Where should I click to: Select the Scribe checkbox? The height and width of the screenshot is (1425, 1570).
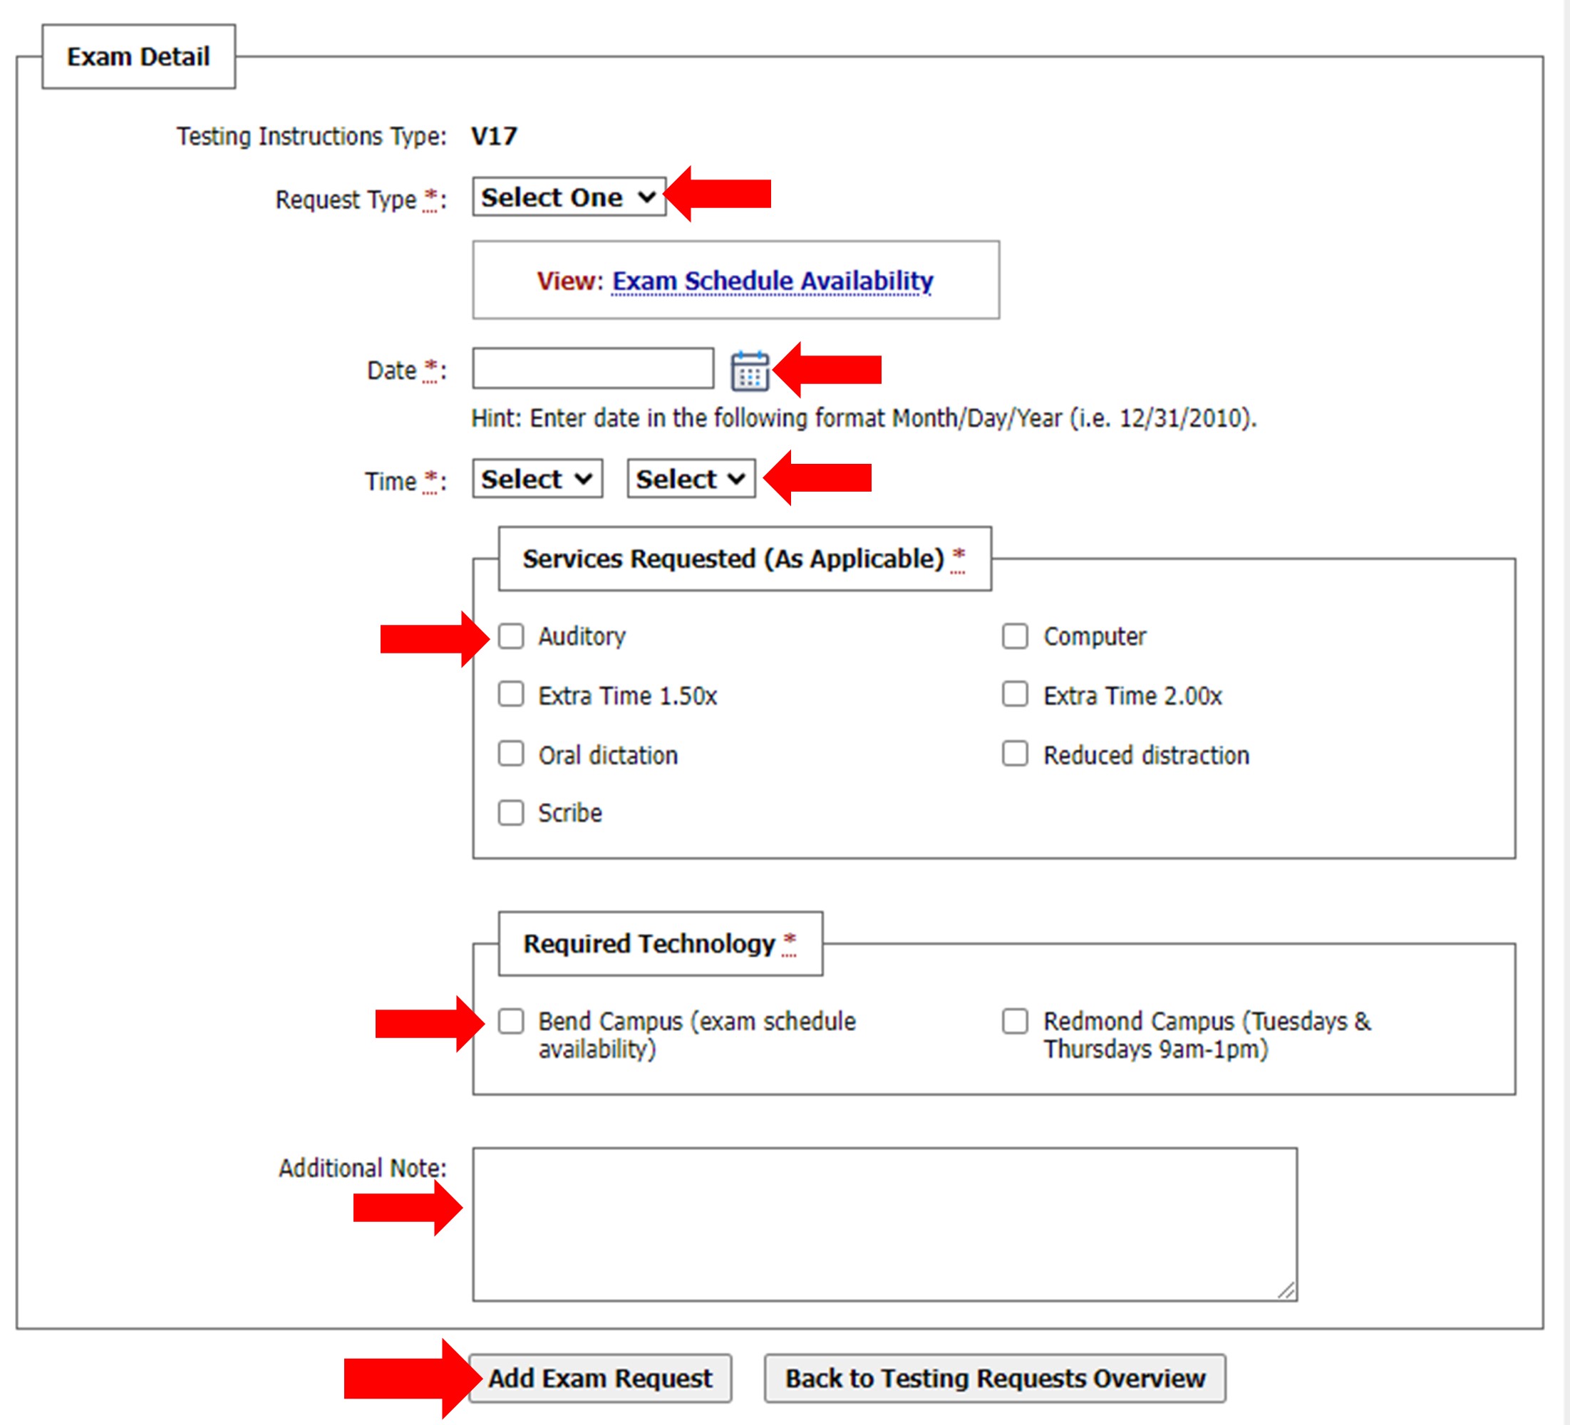(x=511, y=813)
